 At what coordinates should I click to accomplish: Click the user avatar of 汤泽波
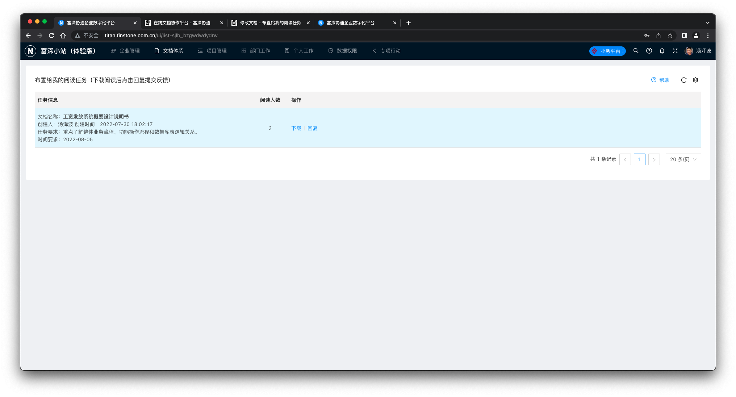(689, 51)
